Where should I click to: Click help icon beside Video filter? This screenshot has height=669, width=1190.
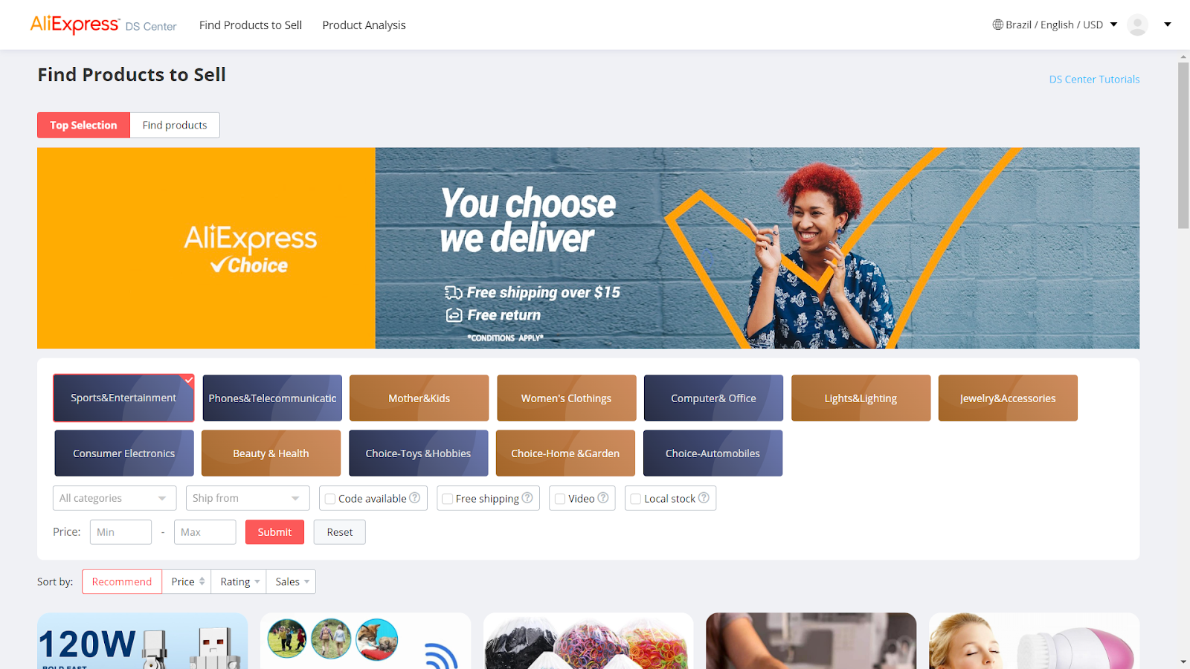coord(603,498)
